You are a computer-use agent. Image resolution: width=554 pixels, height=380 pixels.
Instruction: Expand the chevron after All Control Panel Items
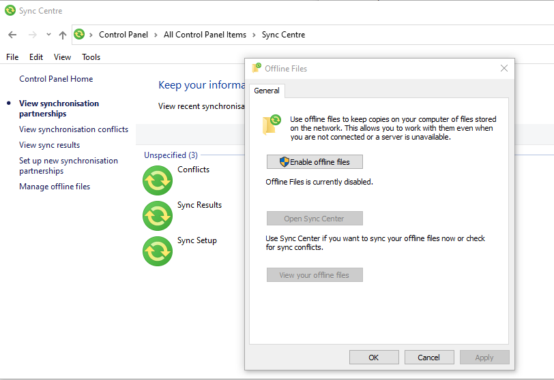[254, 35]
